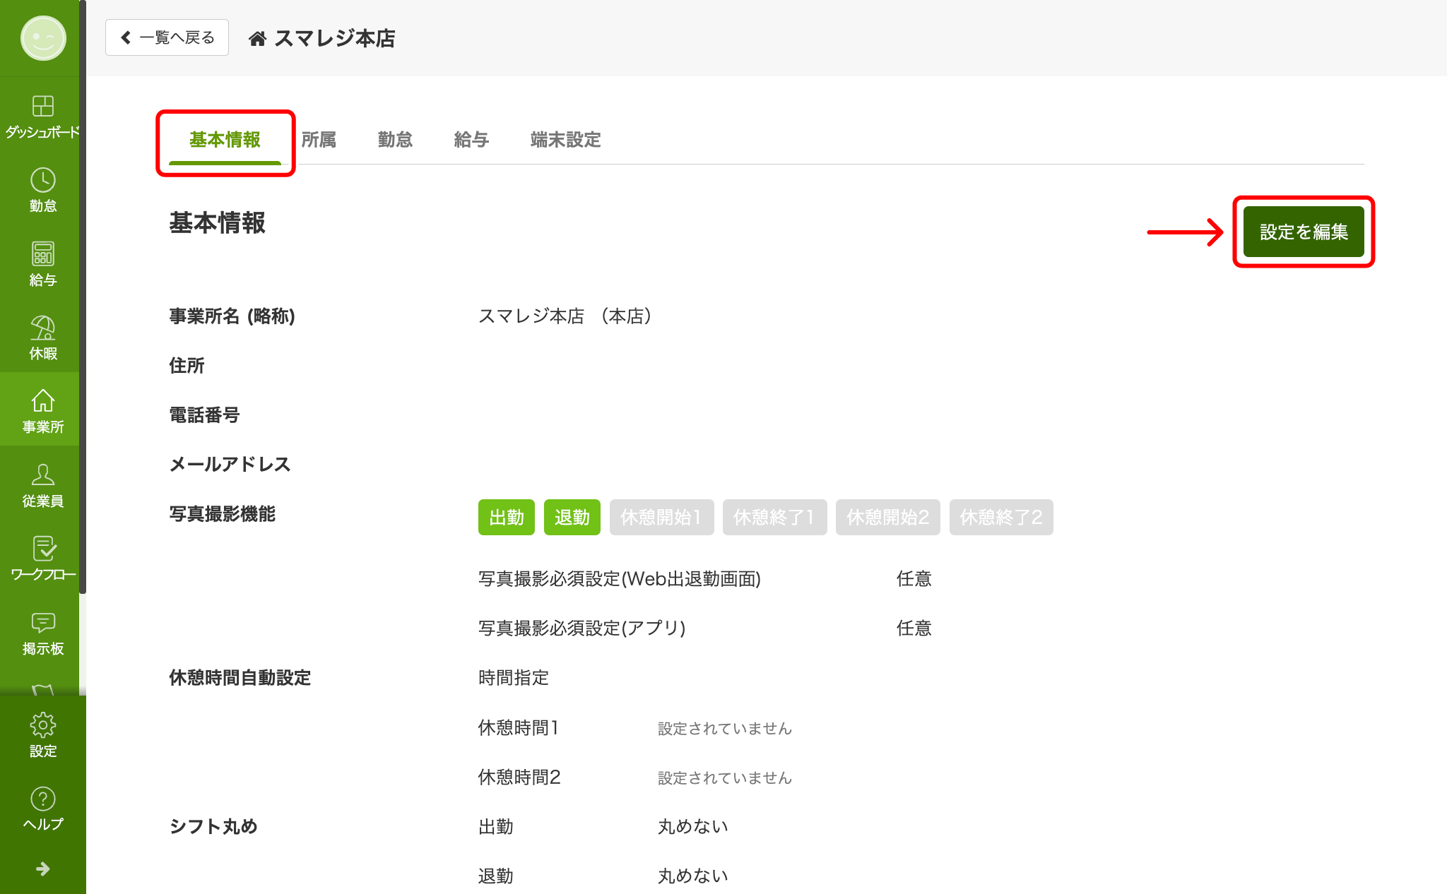The image size is (1447, 894).
Task: Open the ワークフロー checklist icon
Action: (x=42, y=549)
